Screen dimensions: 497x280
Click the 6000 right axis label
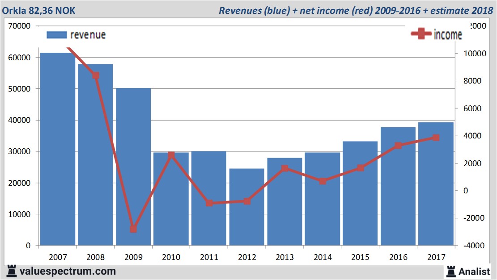tap(472, 109)
